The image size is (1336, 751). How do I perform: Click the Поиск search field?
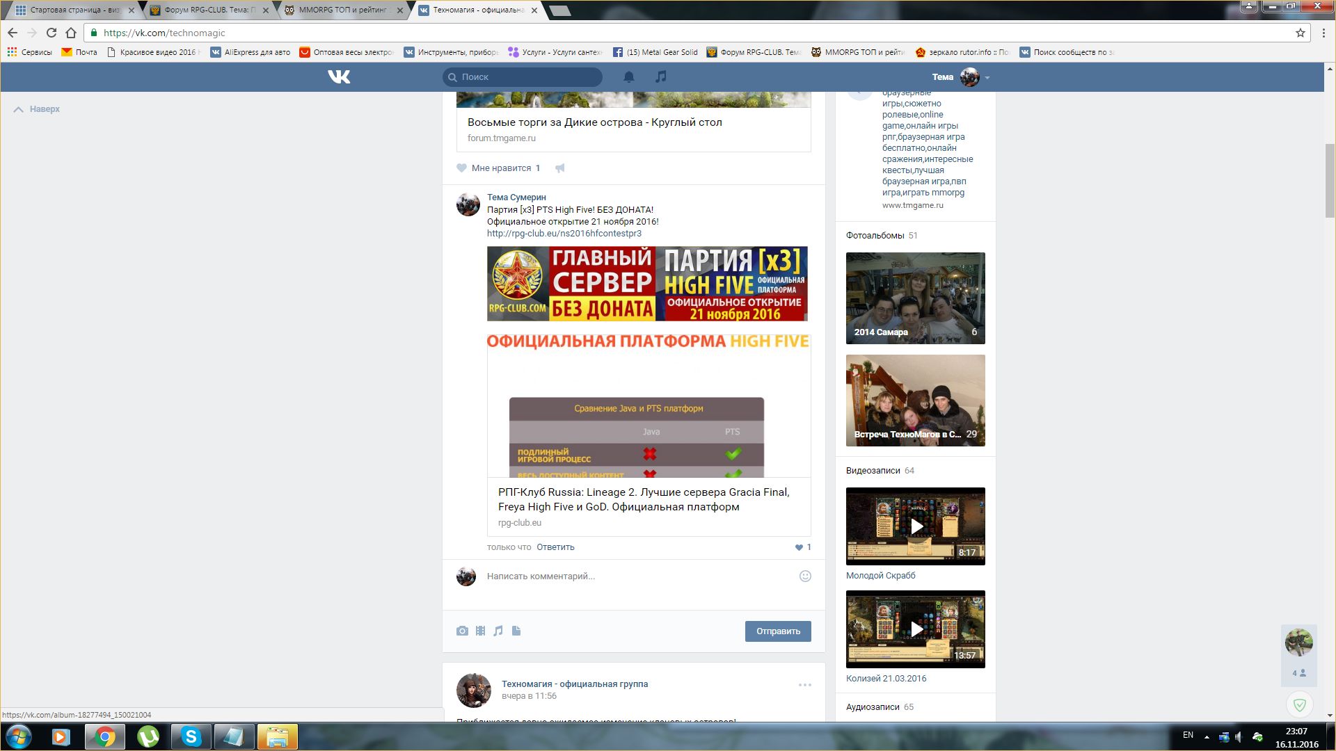523,77
